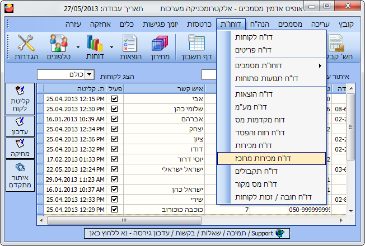Open the הוצאות expenses checklist icon
Image resolution: width=365 pixels, height=246 pixels.
(x=130, y=47)
